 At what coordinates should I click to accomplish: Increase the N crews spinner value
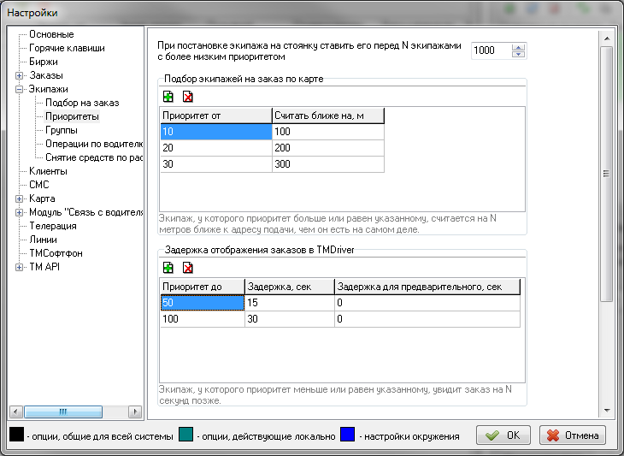click(518, 47)
